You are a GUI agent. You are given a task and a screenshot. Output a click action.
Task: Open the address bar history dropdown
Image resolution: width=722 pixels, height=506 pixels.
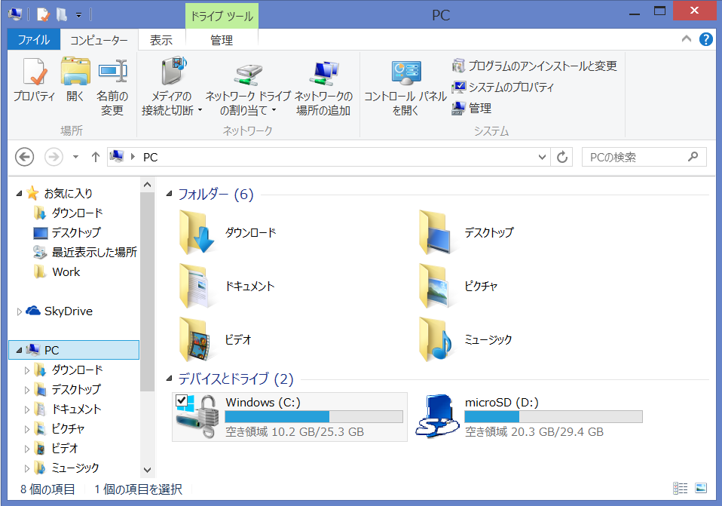coord(543,157)
